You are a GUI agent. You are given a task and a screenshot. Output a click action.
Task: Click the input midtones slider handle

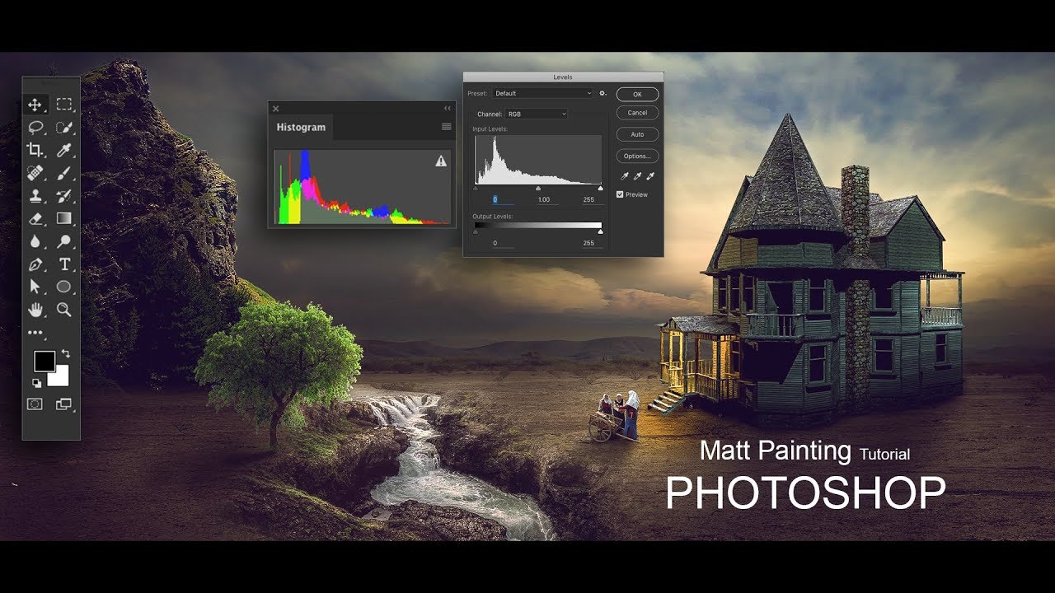click(x=538, y=189)
